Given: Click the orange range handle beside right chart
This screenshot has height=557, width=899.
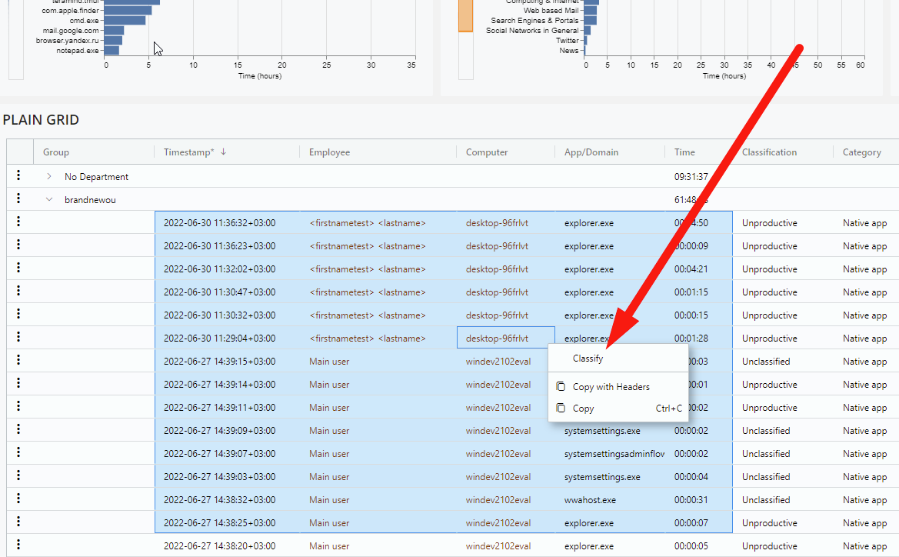Looking at the screenshot, I should point(465,15).
